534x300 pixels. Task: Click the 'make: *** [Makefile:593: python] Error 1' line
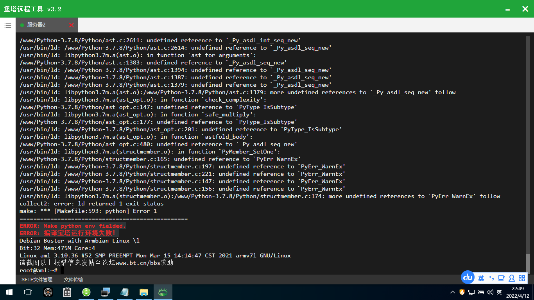(x=88, y=211)
